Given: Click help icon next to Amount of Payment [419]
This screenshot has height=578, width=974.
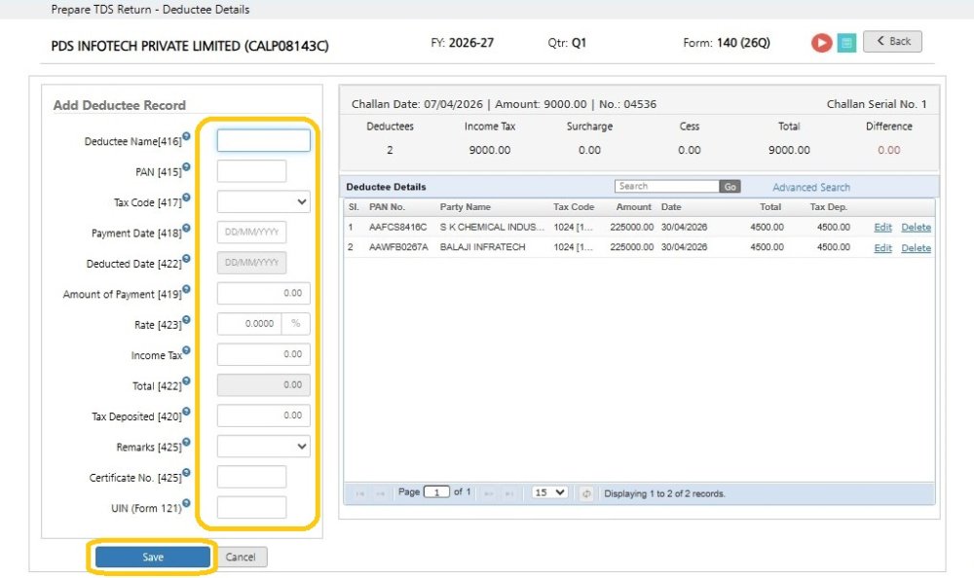Looking at the screenshot, I should pyautogui.click(x=186, y=289).
